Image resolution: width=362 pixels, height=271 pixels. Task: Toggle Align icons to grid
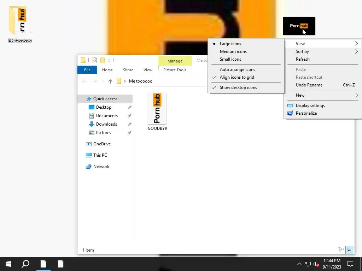(246, 77)
